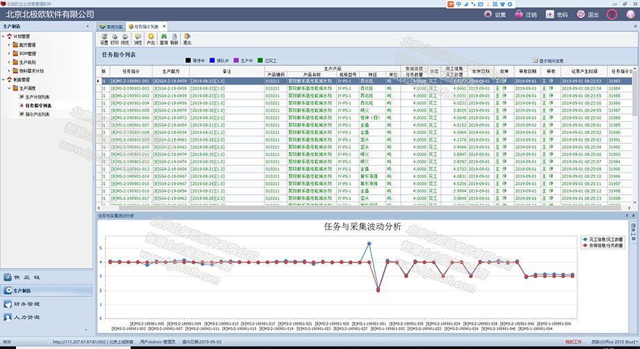Open the 财务管理 module in sidebar
Viewport: 640px width, 349px height.
click(47, 304)
